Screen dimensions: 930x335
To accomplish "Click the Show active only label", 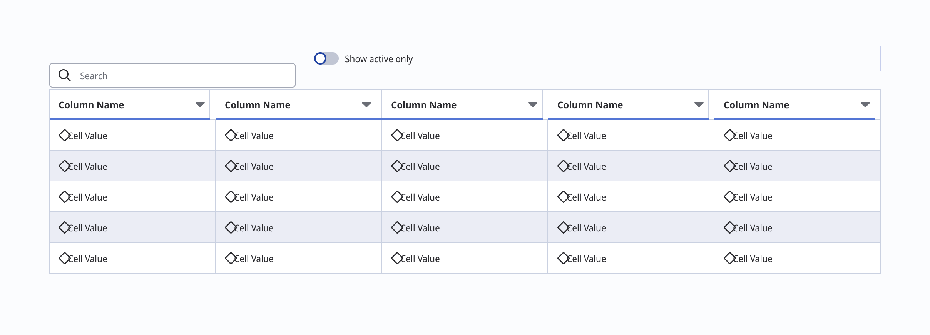I will tap(379, 59).
